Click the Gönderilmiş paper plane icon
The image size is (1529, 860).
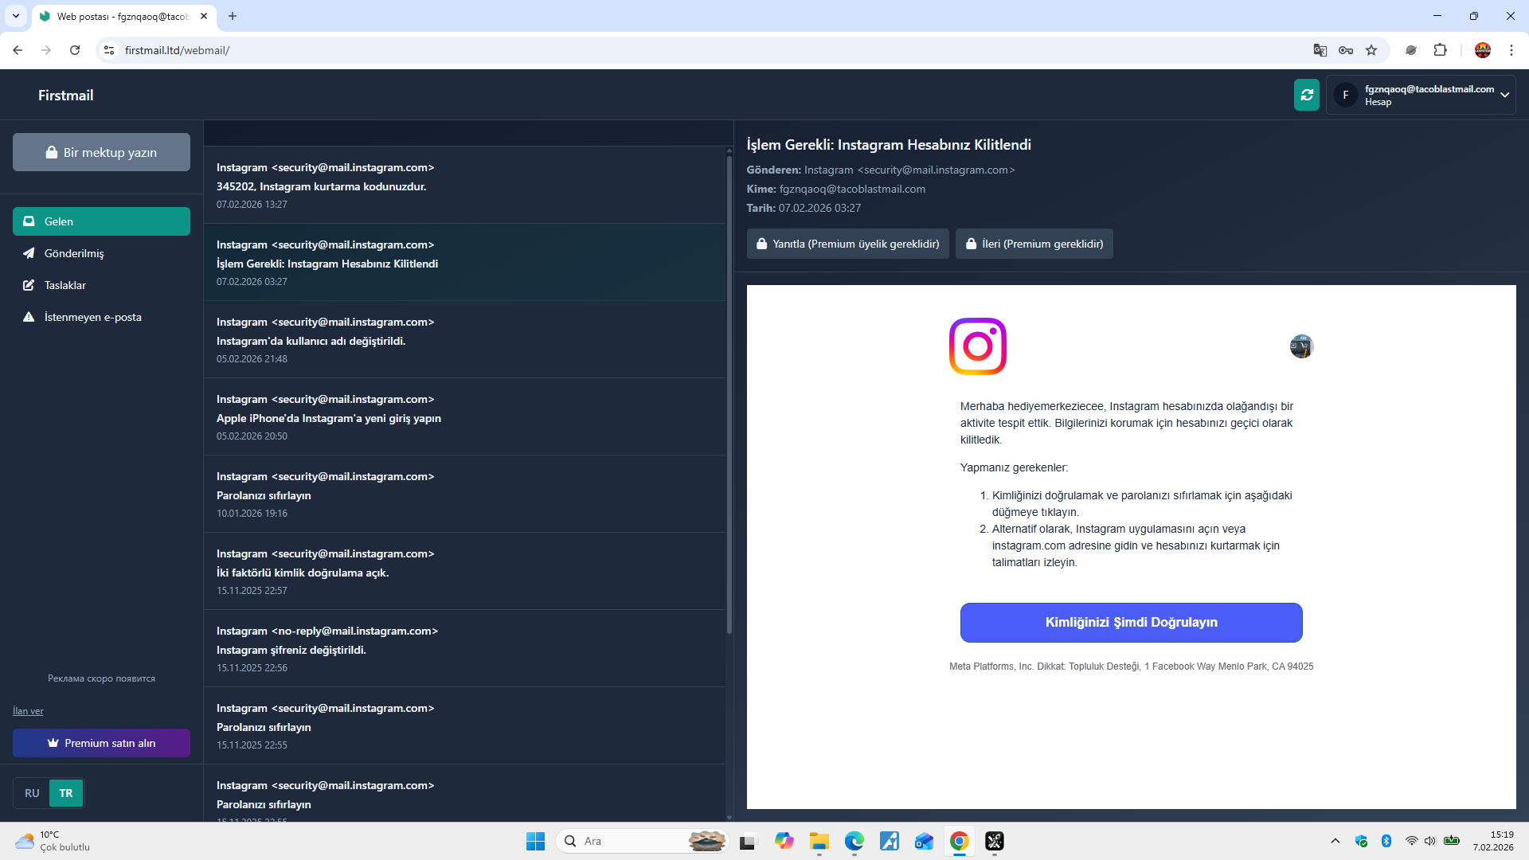tap(29, 253)
